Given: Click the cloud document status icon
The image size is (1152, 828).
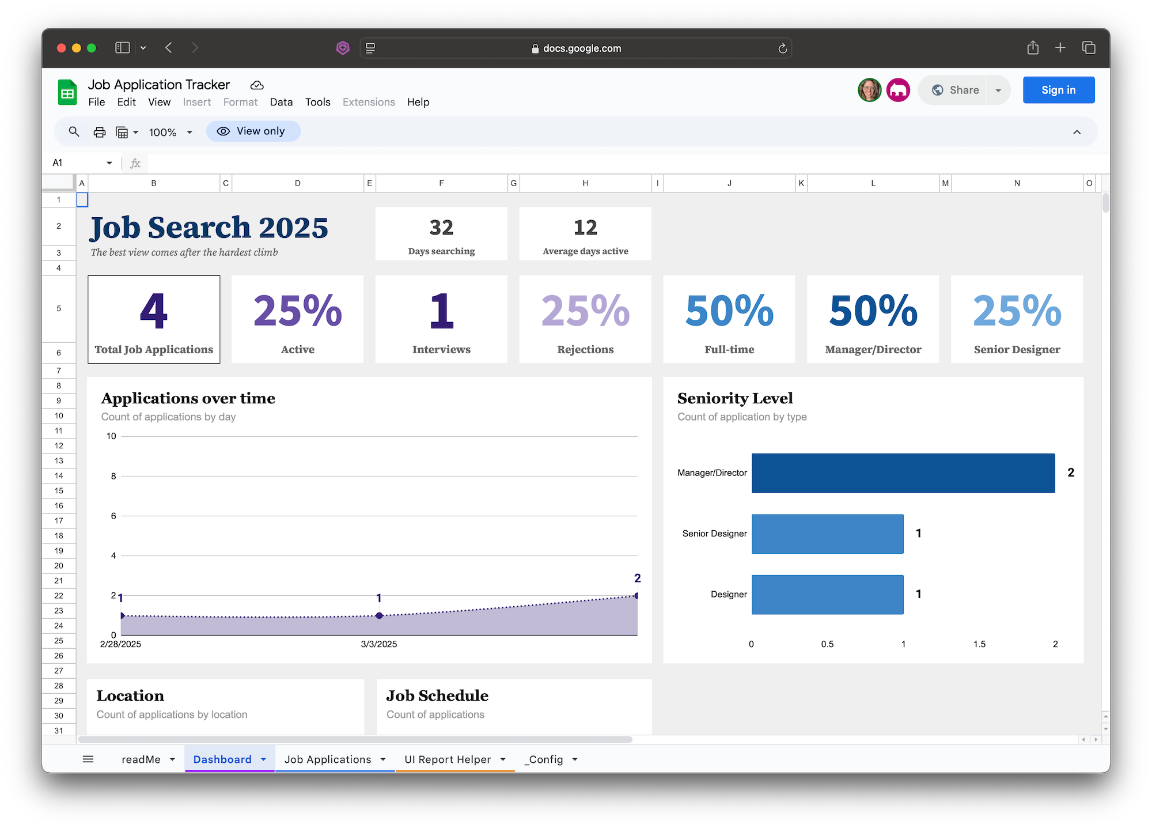Looking at the screenshot, I should 257,85.
